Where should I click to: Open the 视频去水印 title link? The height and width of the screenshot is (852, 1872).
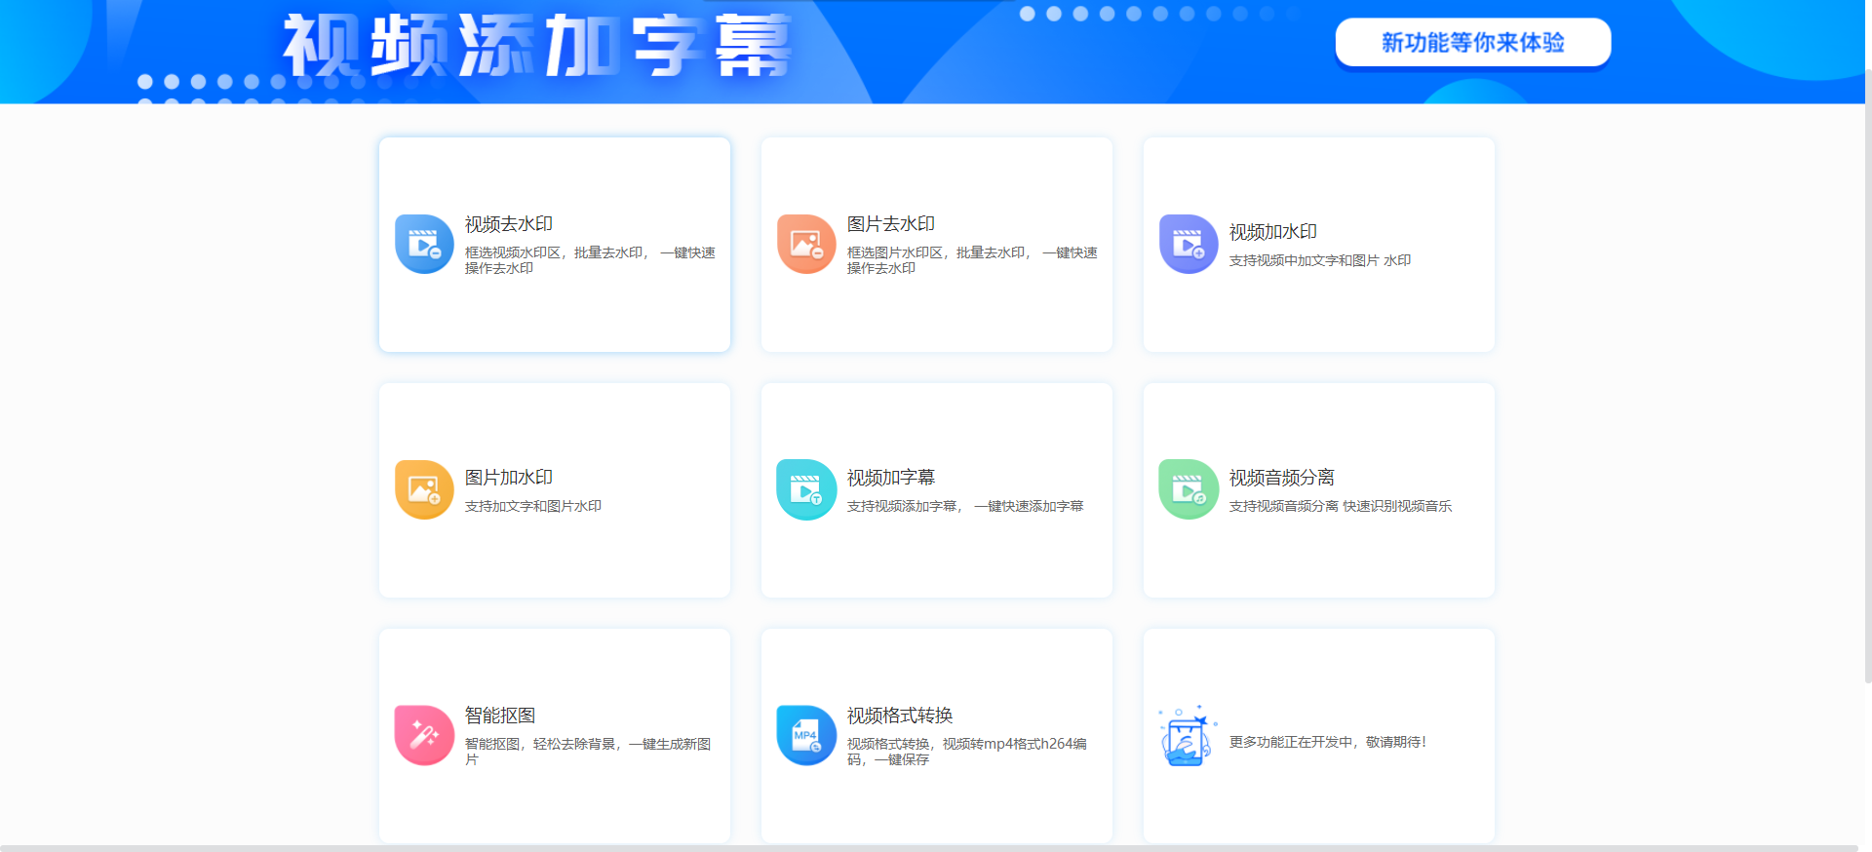coord(508,224)
